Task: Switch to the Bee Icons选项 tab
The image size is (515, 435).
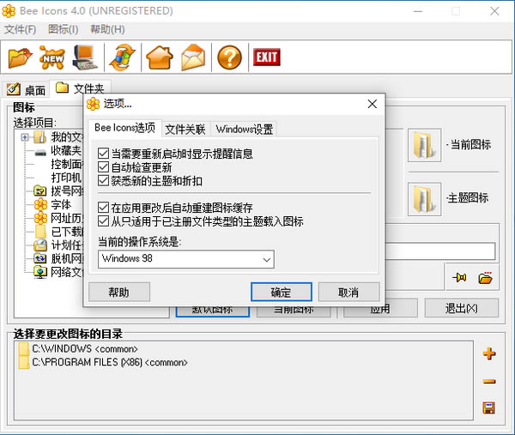Action: [124, 128]
